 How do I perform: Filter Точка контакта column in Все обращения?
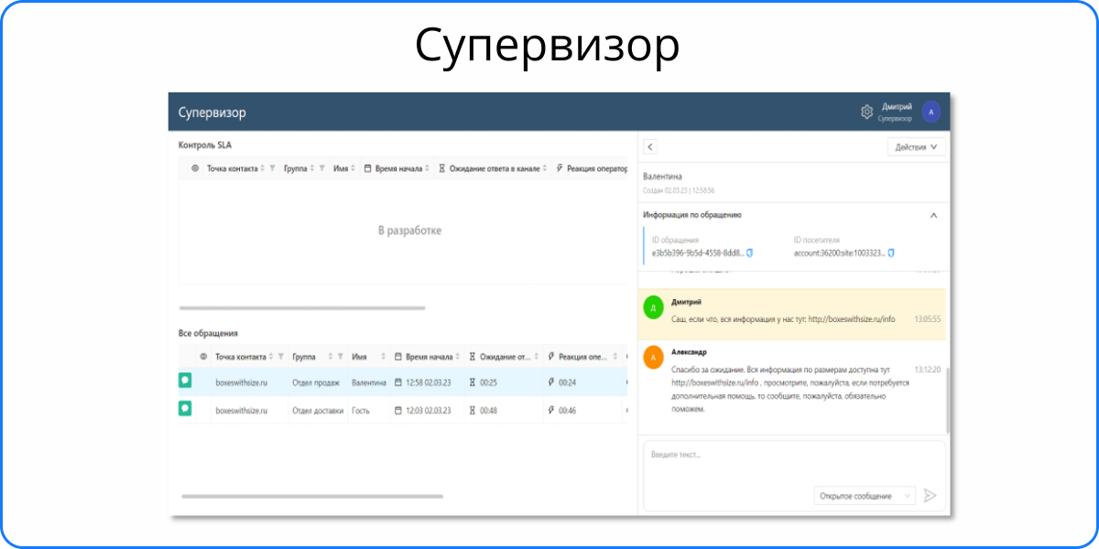(281, 357)
